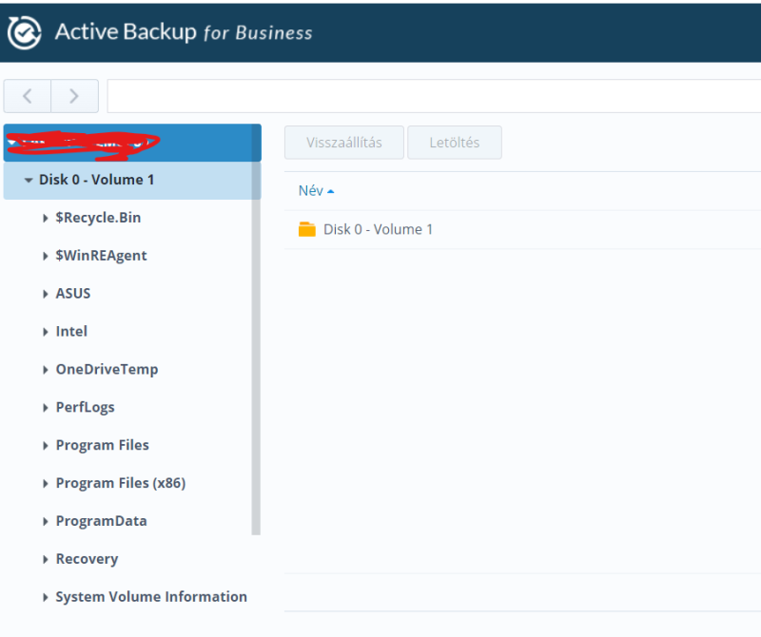The height and width of the screenshot is (637, 761).
Task: Select the ProgramData tree item
Action: click(x=101, y=521)
